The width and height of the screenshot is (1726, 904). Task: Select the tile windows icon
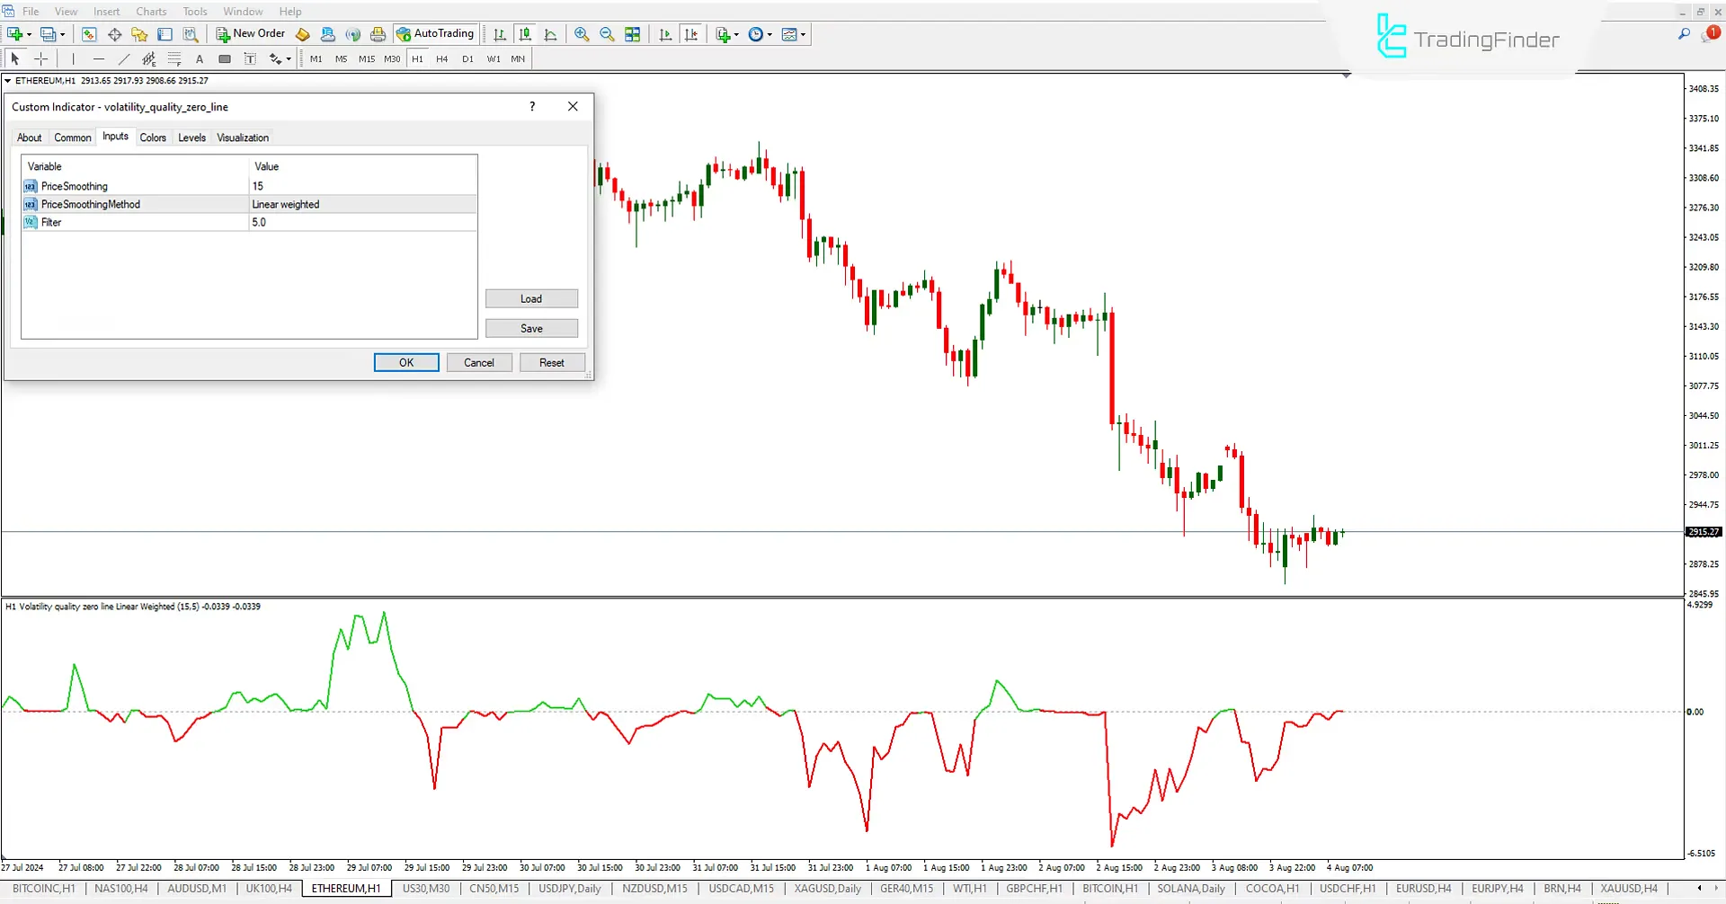[x=633, y=34]
